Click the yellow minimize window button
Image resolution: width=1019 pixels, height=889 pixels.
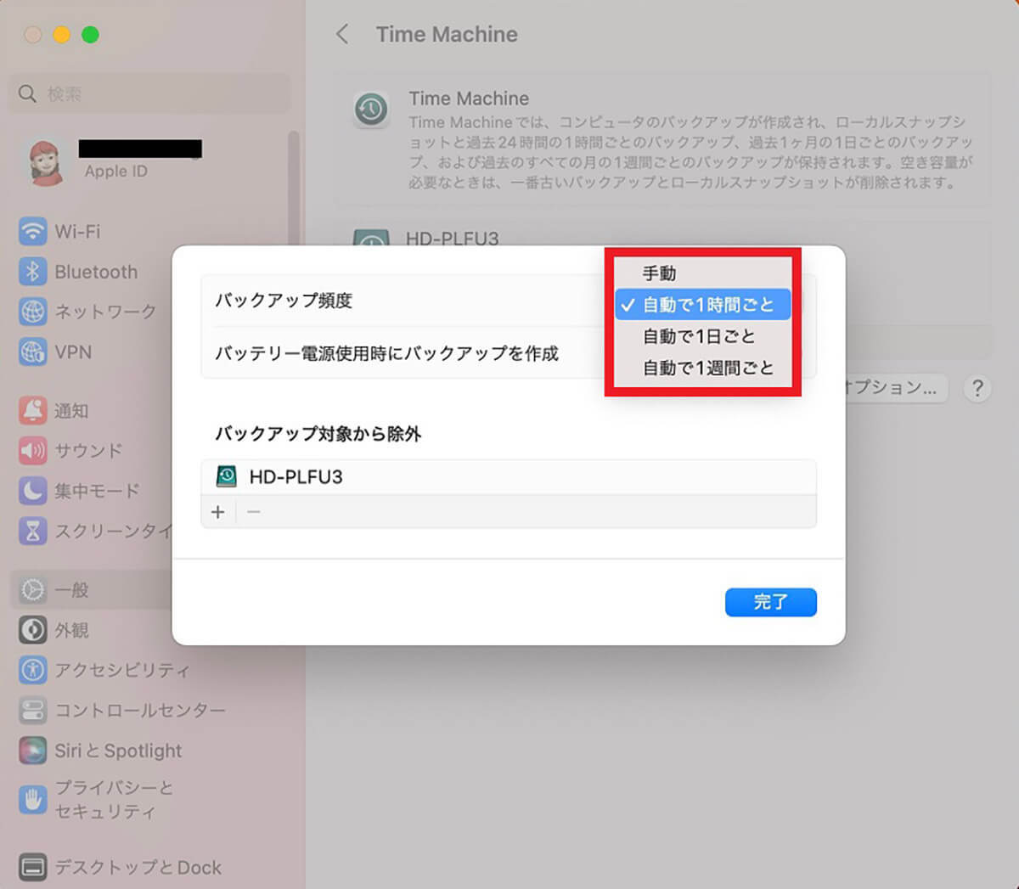click(x=61, y=35)
